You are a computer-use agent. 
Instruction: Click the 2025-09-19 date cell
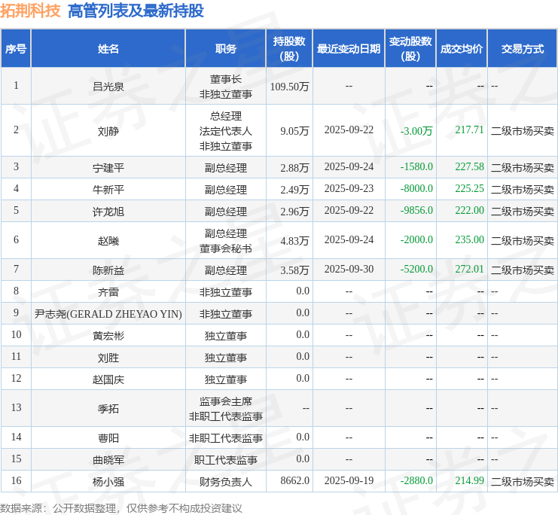[349, 481]
